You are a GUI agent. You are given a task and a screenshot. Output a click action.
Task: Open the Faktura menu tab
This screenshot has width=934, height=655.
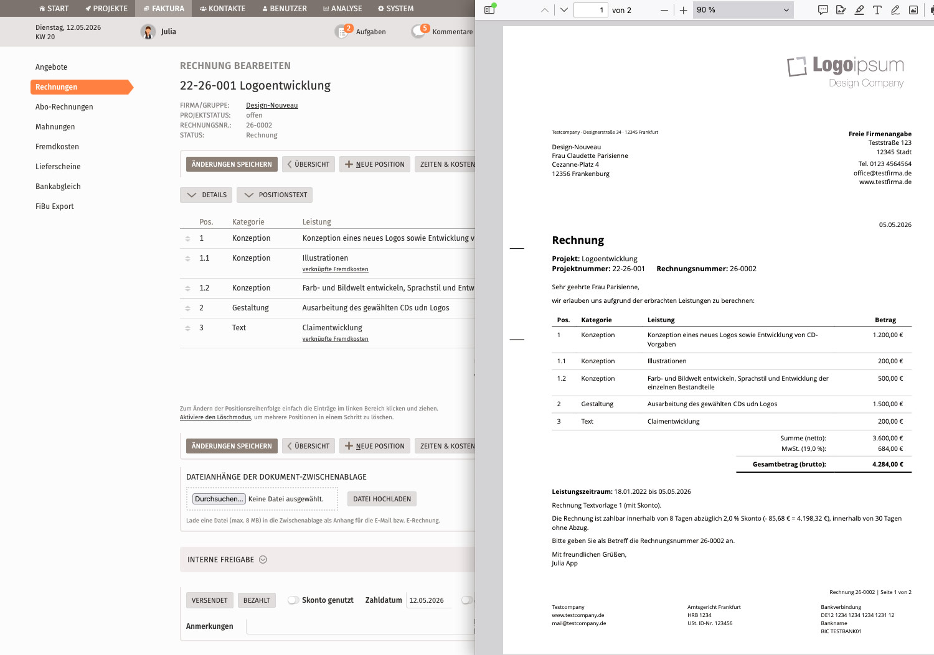164,9
